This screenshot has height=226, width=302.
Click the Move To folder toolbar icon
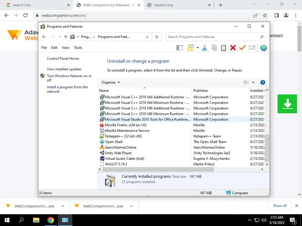click(191, 48)
